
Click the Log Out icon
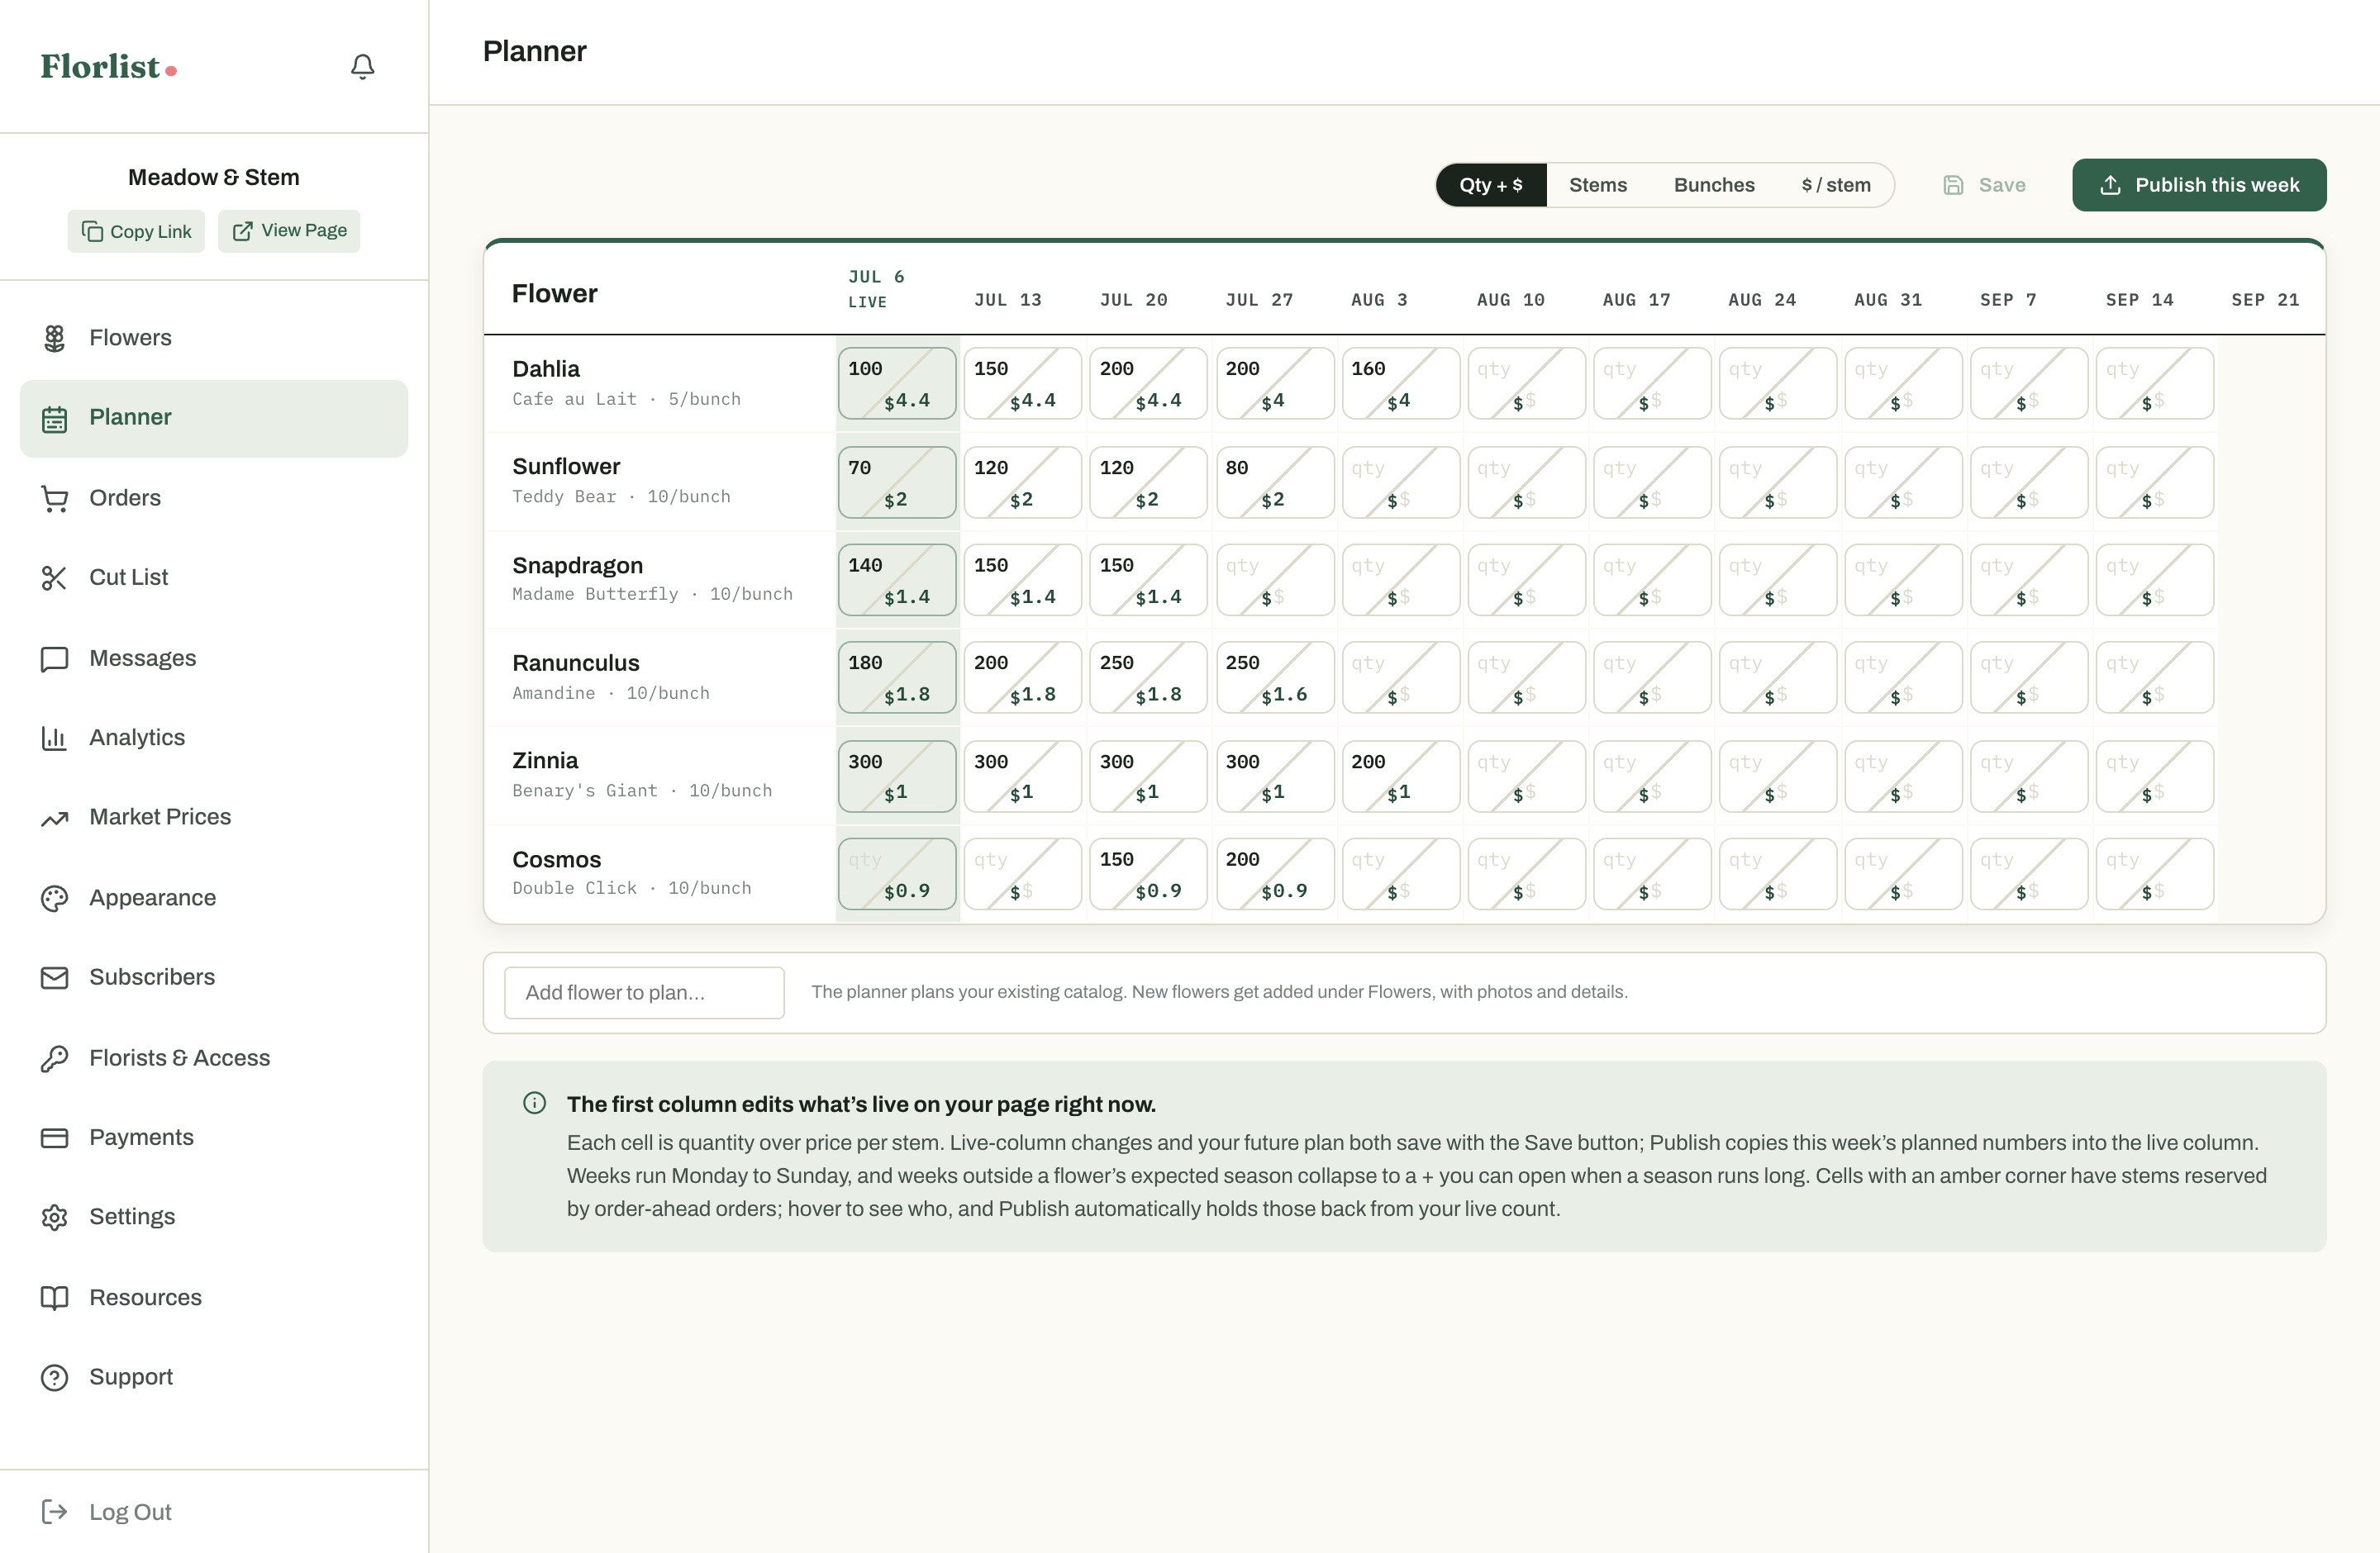tap(54, 1511)
